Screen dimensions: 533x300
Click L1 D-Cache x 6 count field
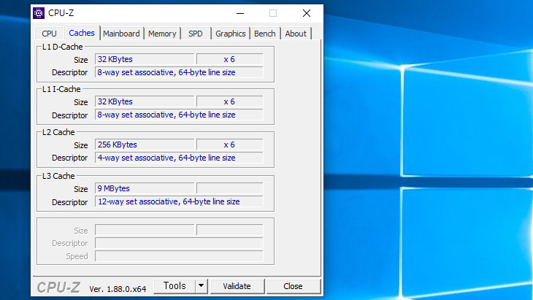(x=230, y=59)
